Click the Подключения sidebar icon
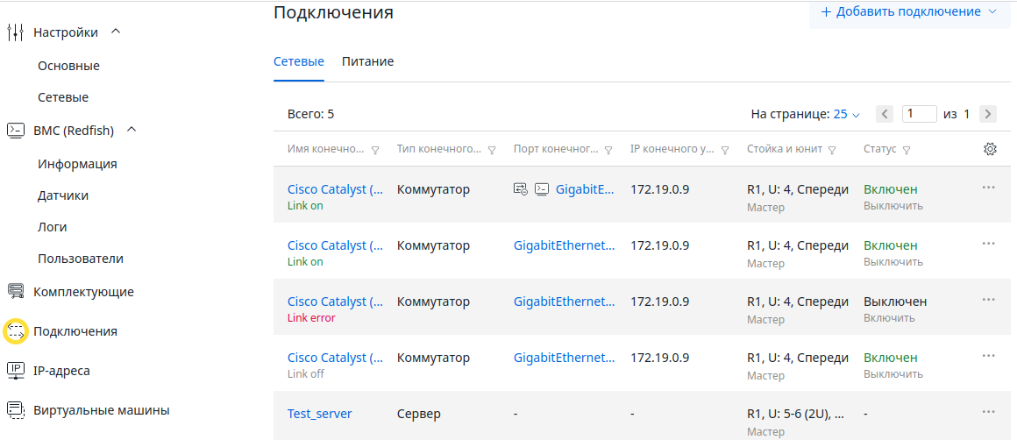This screenshot has height=440, width=1017. [16, 331]
